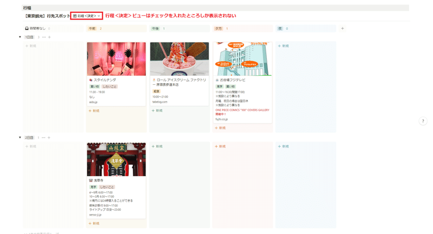Click 買い物 tag on スタイルナンダ card
The height and width of the screenshot is (234, 433).
point(94,86)
